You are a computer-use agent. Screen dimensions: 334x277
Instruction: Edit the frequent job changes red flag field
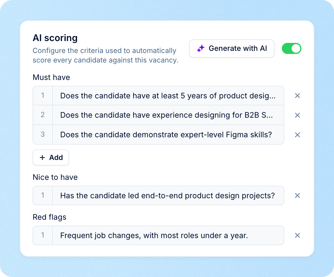pyautogui.click(x=168, y=235)
